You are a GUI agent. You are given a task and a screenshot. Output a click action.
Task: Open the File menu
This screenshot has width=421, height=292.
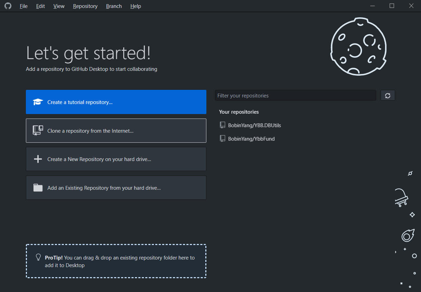coord(23,6)
